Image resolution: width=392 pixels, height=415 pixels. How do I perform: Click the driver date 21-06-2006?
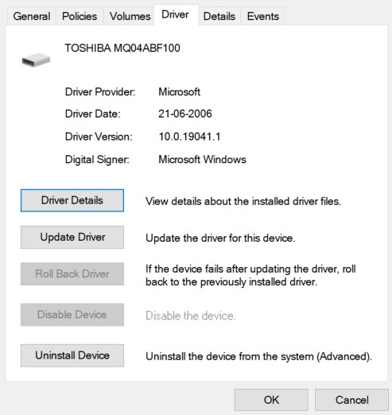coord(185,114)
